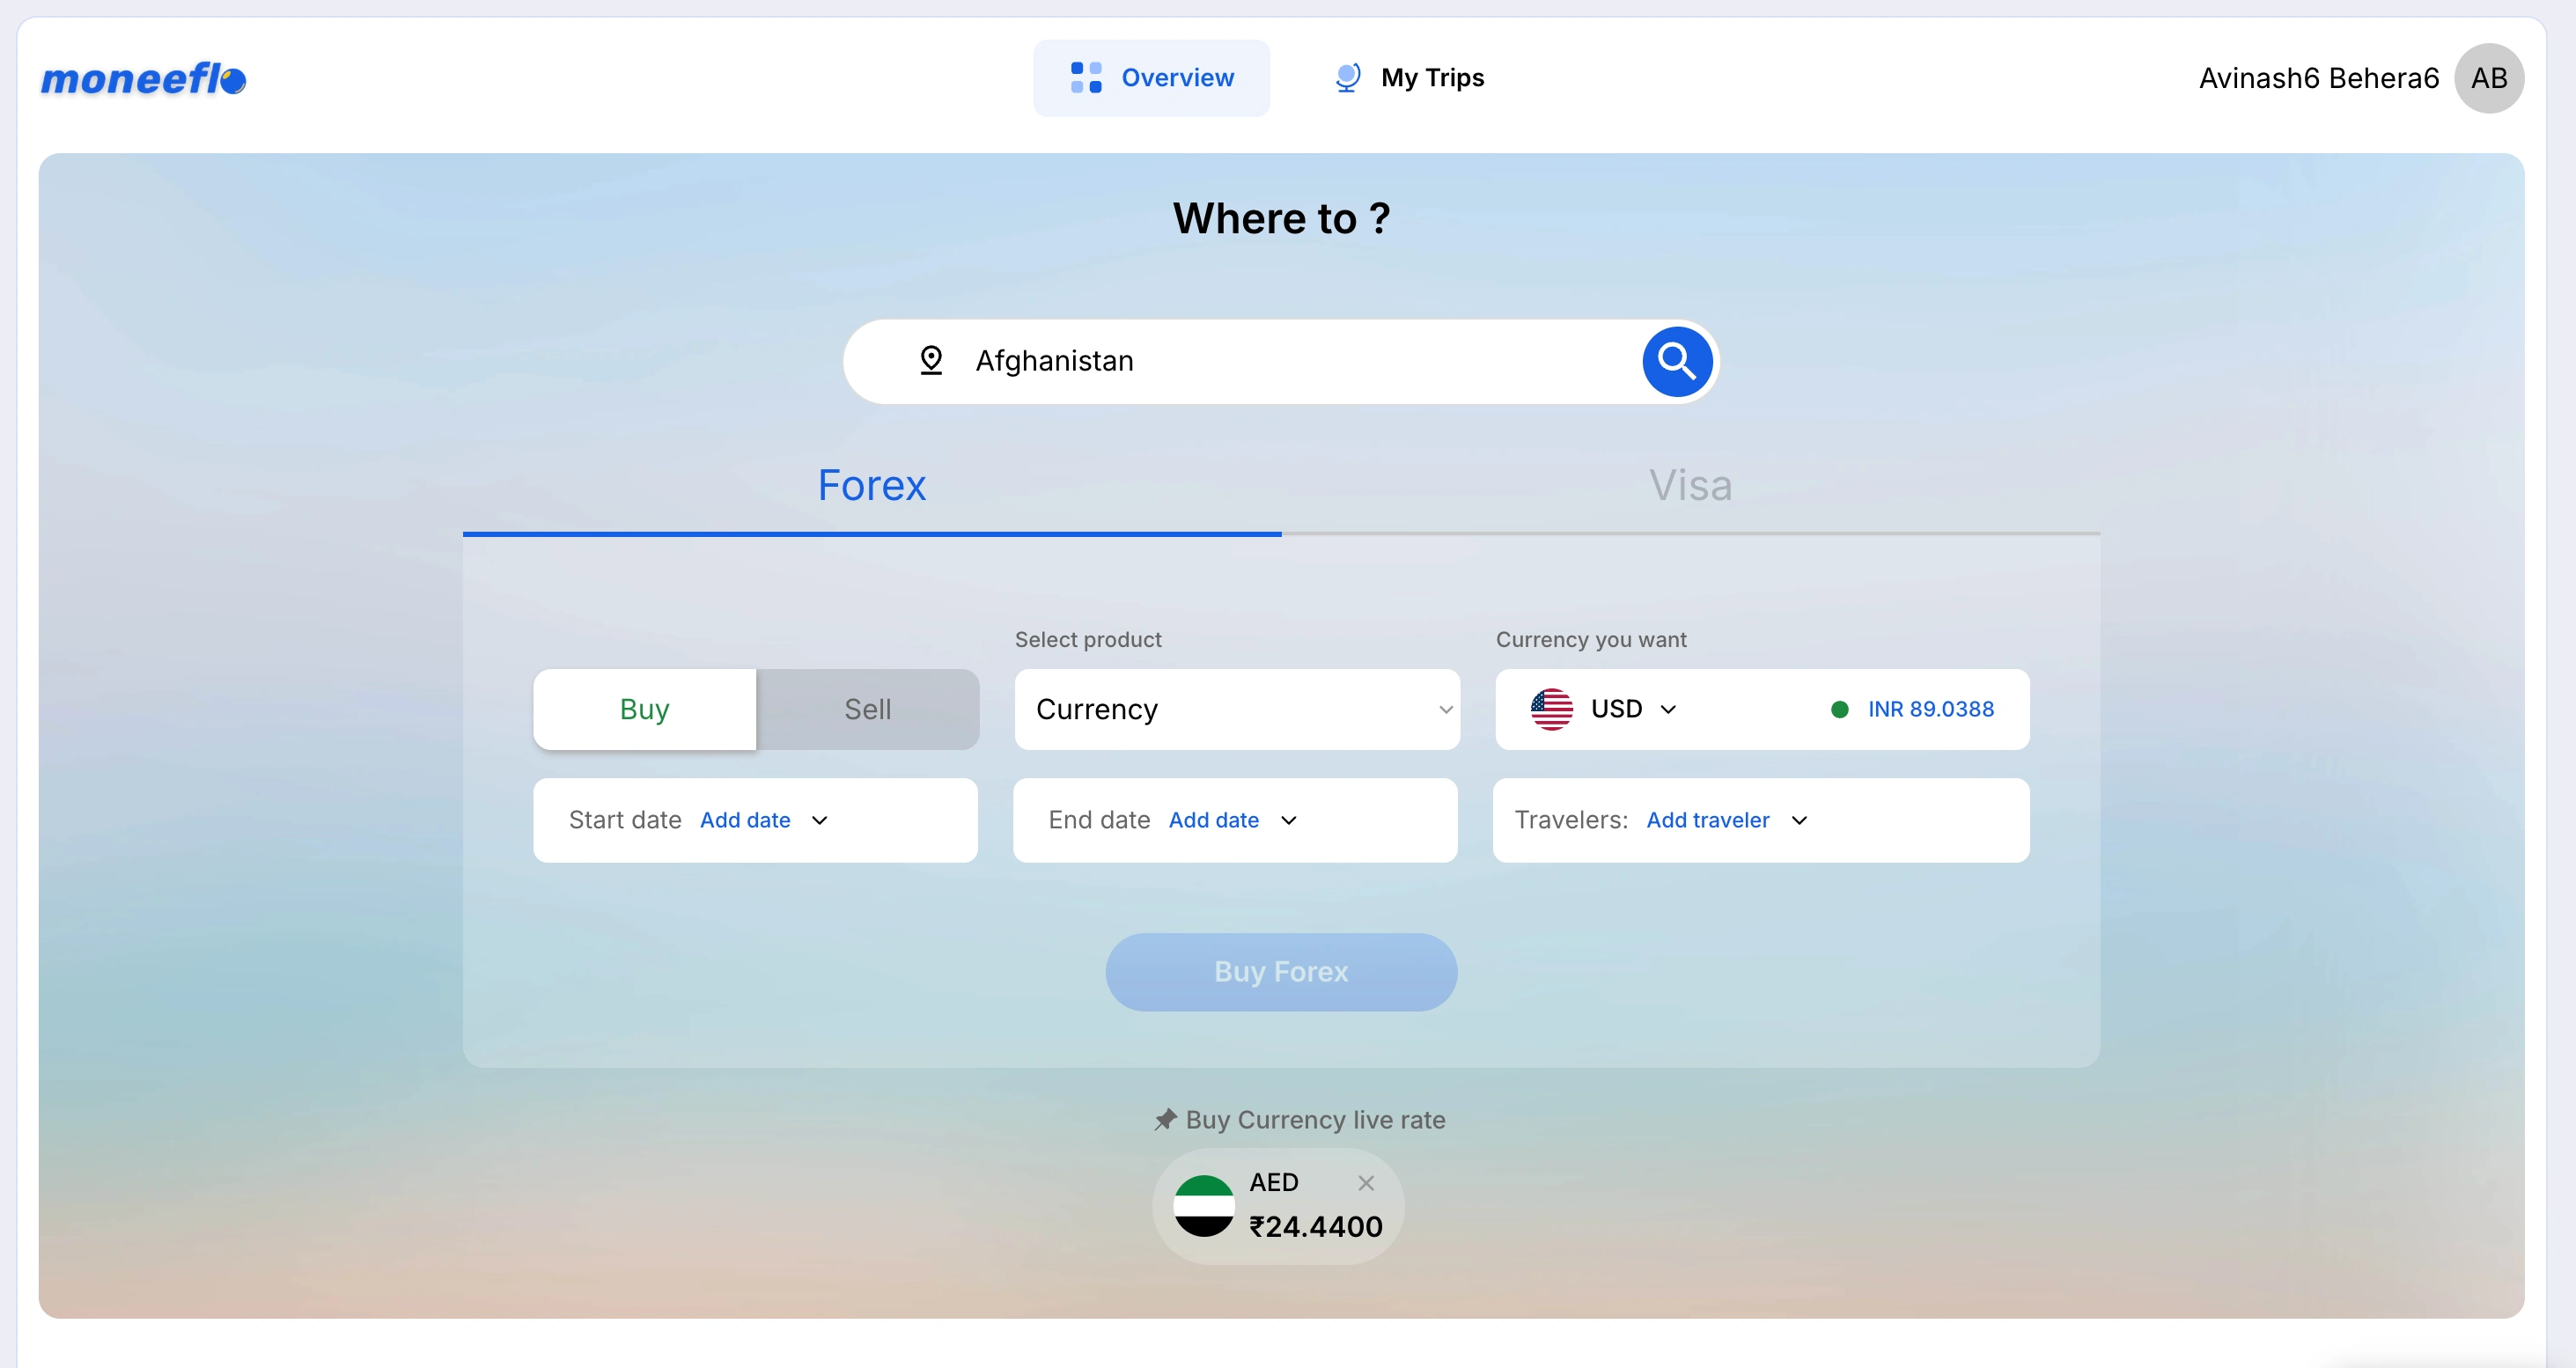Expand the USD currency selector chevron

[1668, 709]
